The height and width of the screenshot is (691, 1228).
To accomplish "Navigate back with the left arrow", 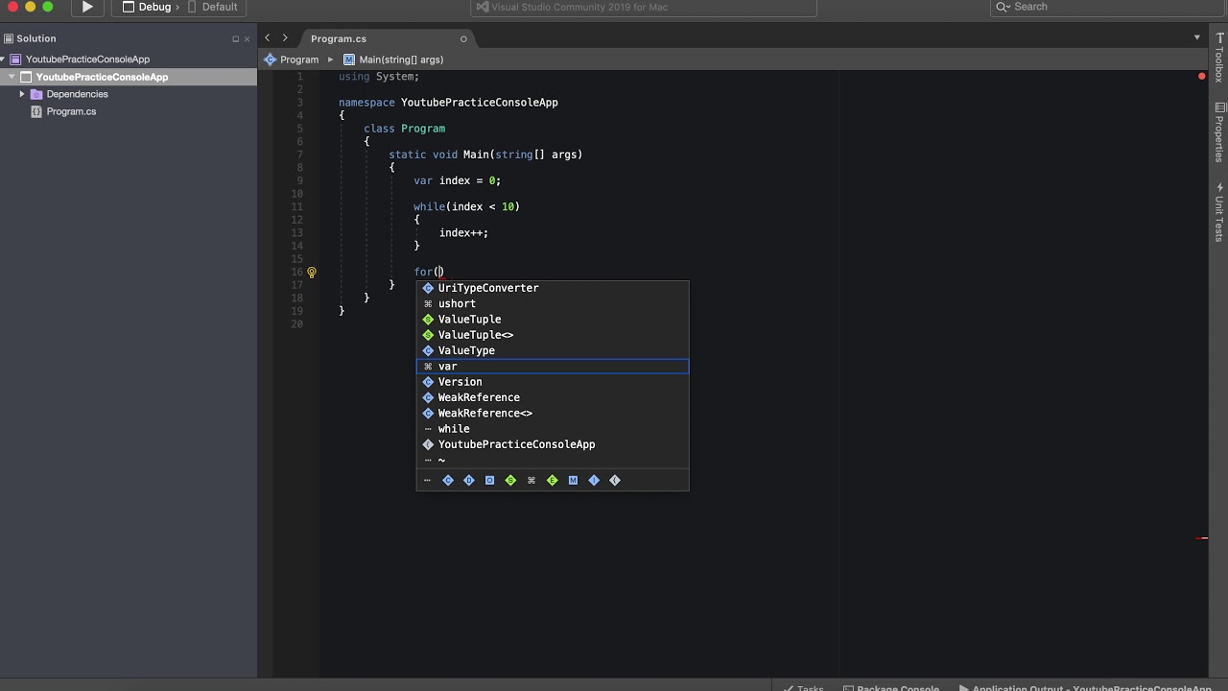I will point(268,38).
